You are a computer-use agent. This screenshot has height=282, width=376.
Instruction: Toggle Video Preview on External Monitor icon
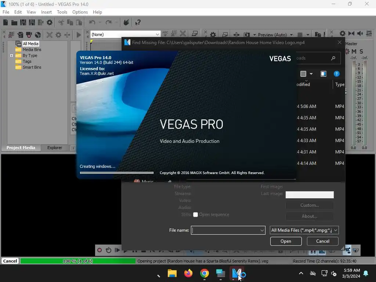pyautogui.click(x=225, y=35)
